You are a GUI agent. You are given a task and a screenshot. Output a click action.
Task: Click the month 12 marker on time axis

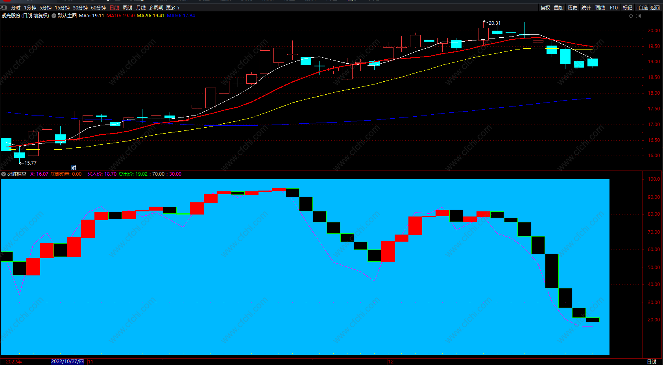(391, 361)
